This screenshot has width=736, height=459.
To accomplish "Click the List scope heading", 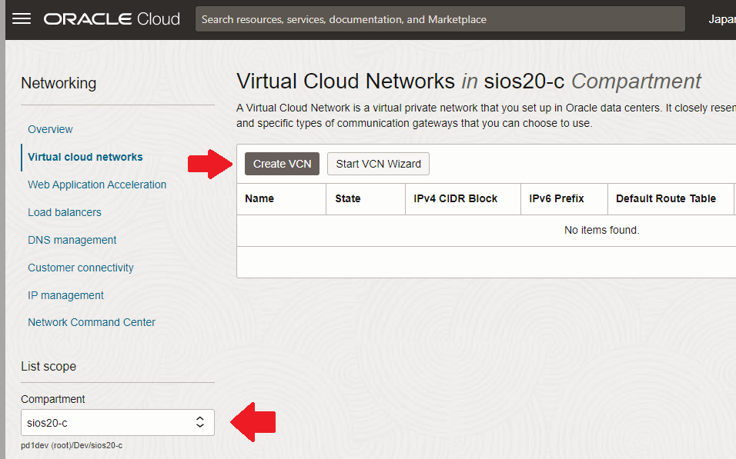I will [x=49, y=367].
